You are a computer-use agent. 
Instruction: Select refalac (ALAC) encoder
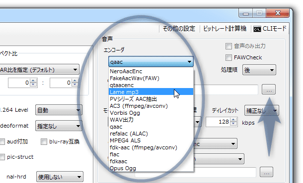coord(151,134)
